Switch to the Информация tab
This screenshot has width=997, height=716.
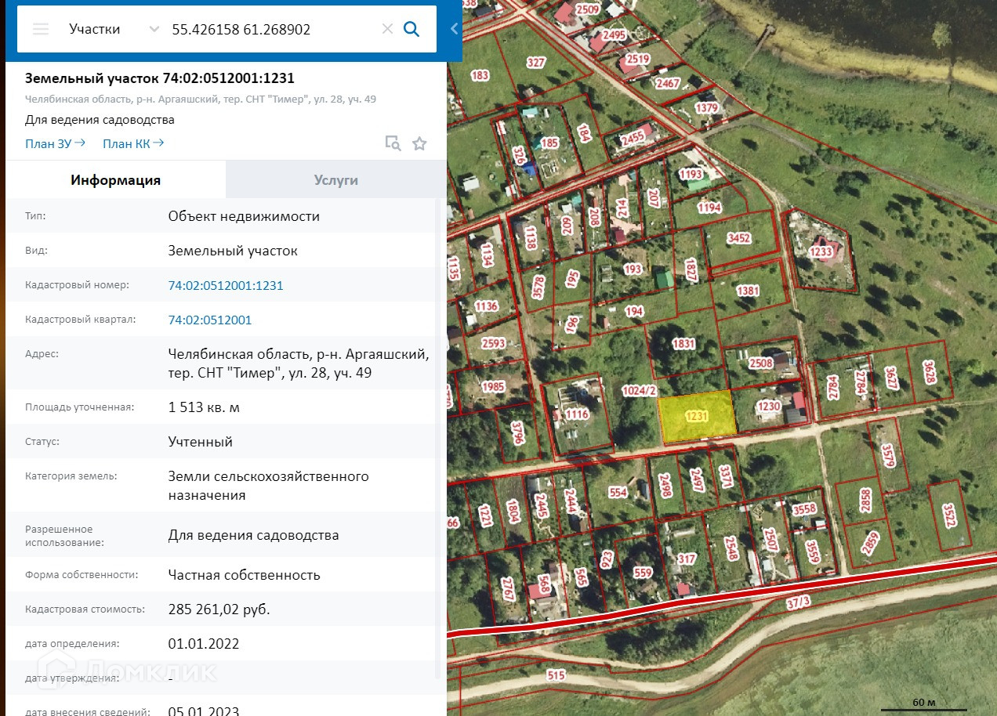pyautogui.click(x=116, y=180)
